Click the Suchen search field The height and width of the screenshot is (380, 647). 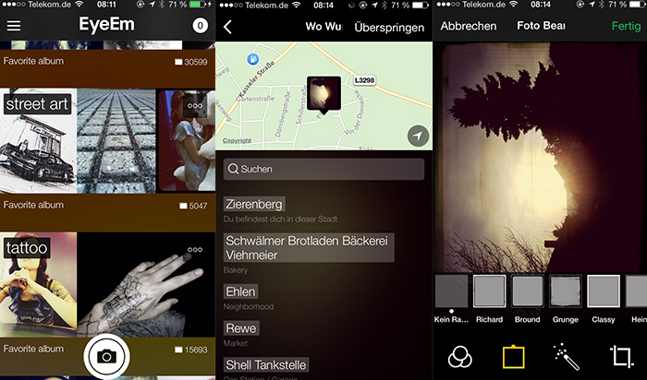pyautogui.click(x=323, y=169)
